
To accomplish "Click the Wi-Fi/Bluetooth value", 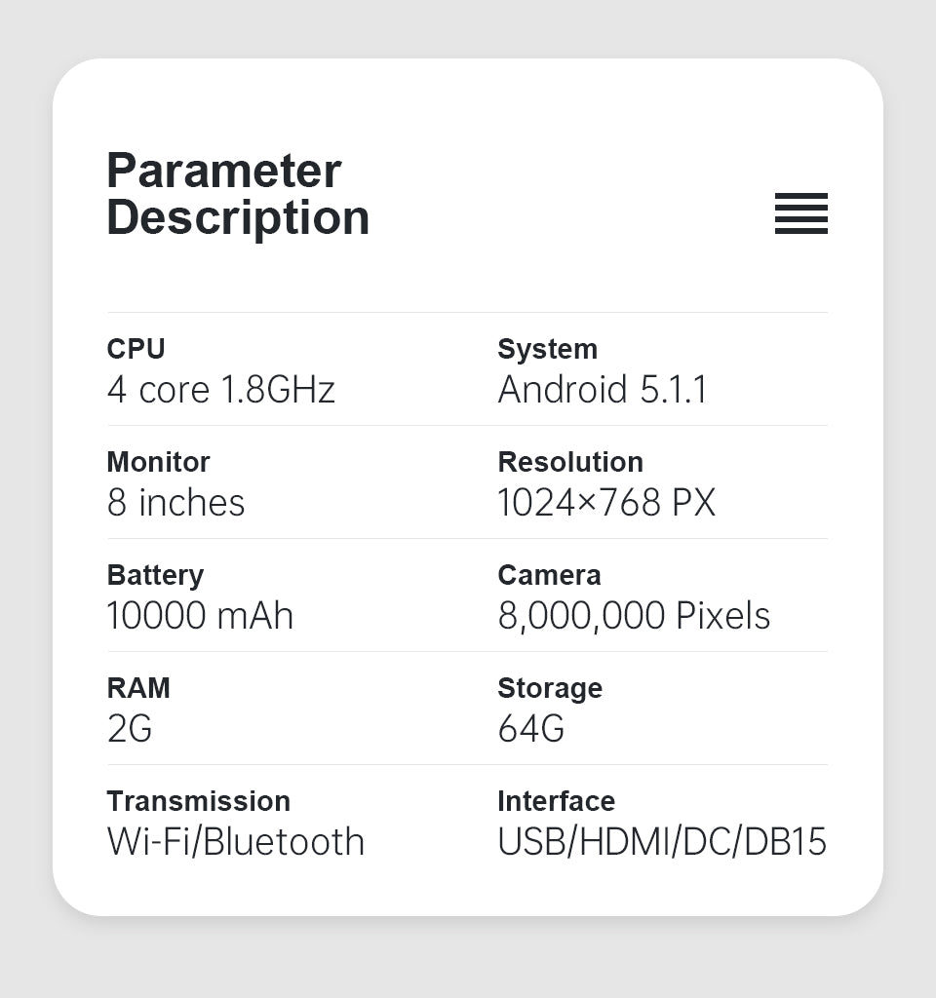I will pyautogui.click(x=235, y=842).
